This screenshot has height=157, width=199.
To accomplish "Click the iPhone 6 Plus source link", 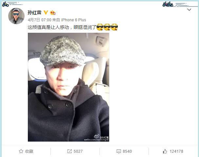I will click(x=74, y=20).
